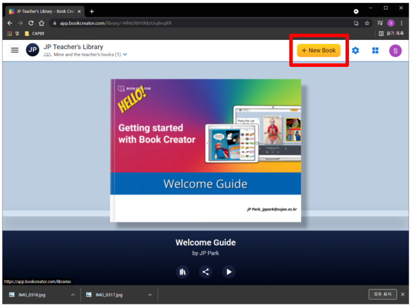Close the downloads bar
Screen dimensions: 412x308
click(402, 295)
